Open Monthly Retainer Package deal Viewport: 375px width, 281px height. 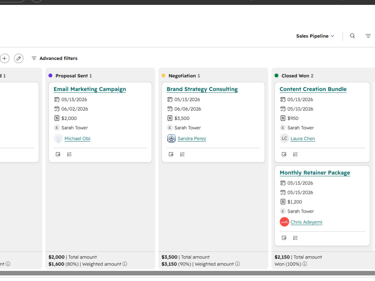(315, 173)
